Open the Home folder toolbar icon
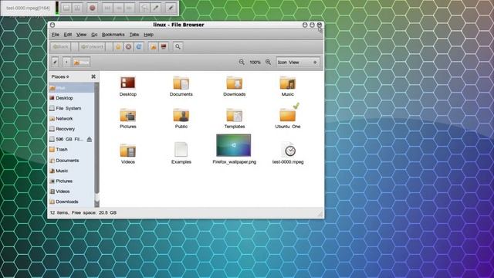 [x=153, y=46]
